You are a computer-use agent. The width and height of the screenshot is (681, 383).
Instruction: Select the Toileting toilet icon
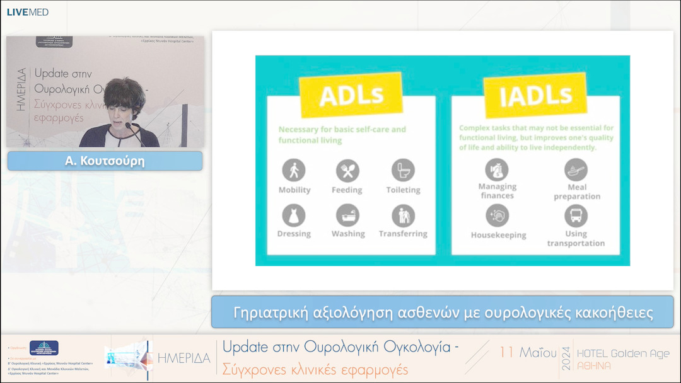(x=403, y=170)
